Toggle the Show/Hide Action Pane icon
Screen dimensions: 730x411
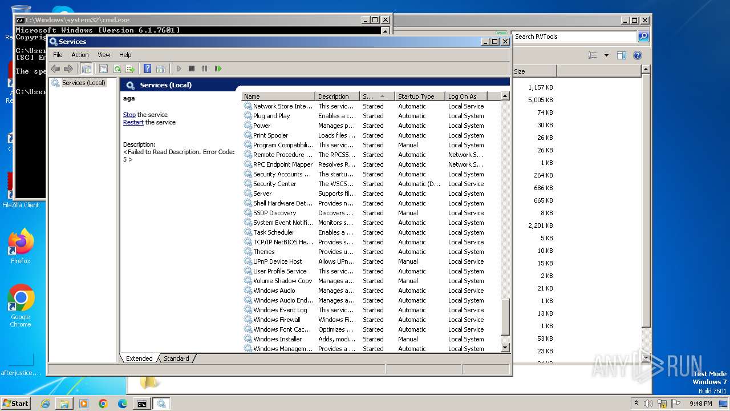[x=161, y=68]
